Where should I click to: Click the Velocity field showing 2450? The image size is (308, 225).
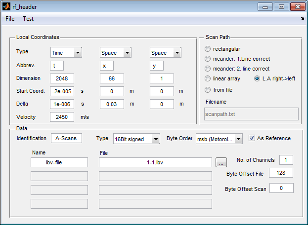[62, 117]
